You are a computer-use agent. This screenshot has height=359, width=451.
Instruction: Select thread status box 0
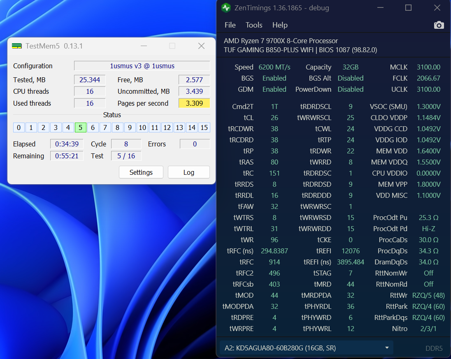pyautogui.click(x=19, y=127)
